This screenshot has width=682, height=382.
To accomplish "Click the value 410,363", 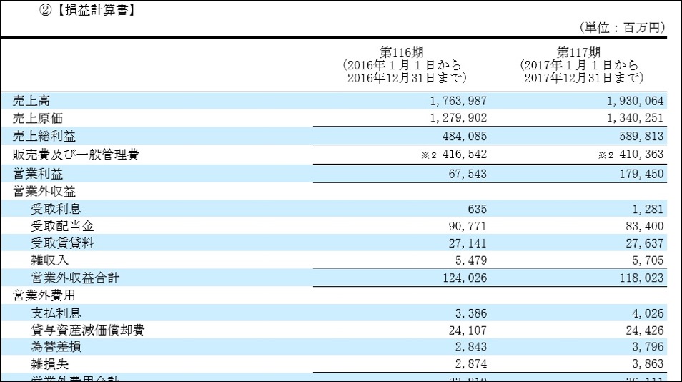I will coord(641,154).
